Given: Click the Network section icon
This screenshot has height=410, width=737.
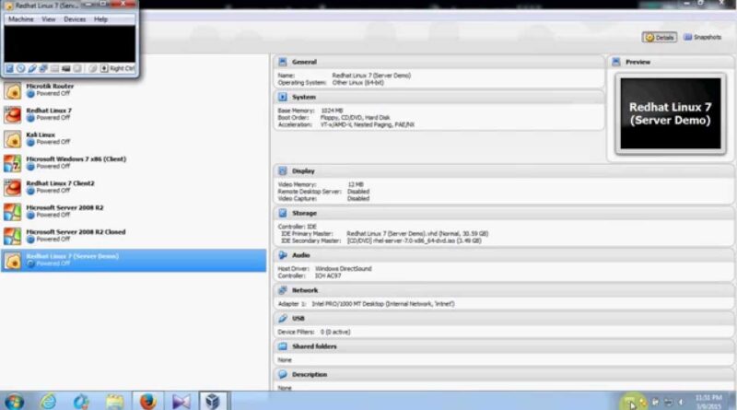Looking at the screenshot, I should 283,290.
